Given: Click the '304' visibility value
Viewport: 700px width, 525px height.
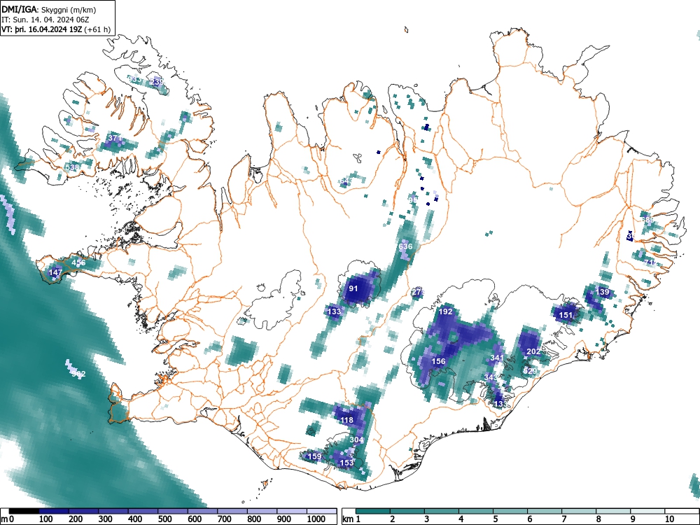Looking at the screenshot, I should tap(356, 440).
